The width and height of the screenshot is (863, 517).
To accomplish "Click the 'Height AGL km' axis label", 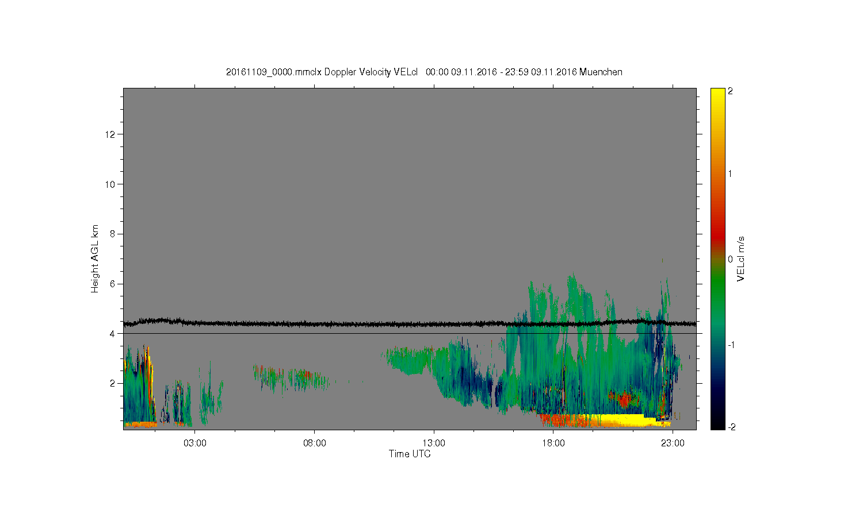I will (95, 258).
